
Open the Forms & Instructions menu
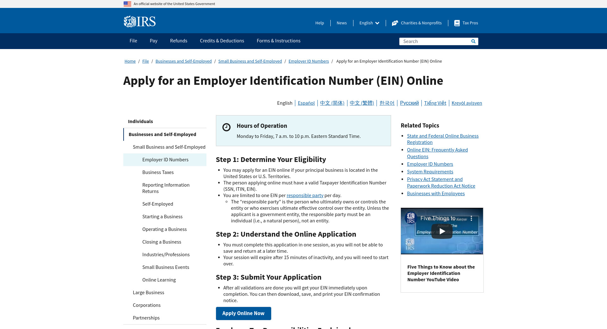click(279, 41)
